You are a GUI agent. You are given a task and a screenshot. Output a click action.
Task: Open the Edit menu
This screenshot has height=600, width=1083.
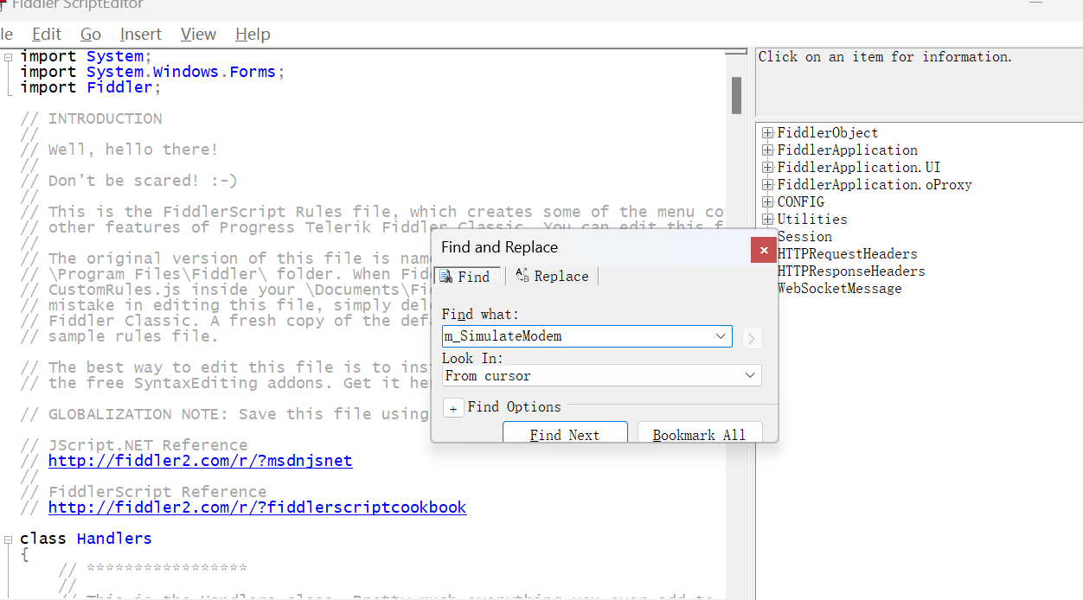pyautogui.click(x=47, y=34)
